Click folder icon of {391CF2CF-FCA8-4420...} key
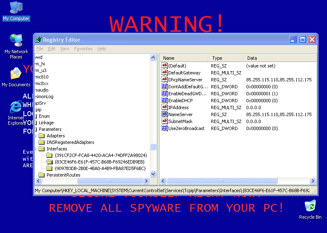The width and height of the screenshot is (327, 233). [49, 155]
